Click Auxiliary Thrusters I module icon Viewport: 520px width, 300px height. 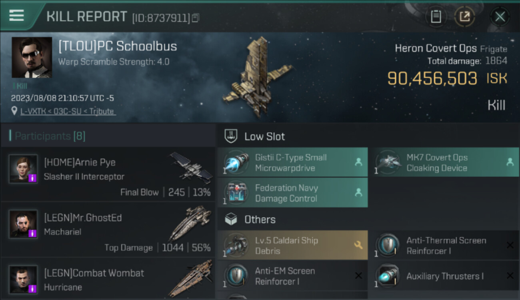coord(388,276)
